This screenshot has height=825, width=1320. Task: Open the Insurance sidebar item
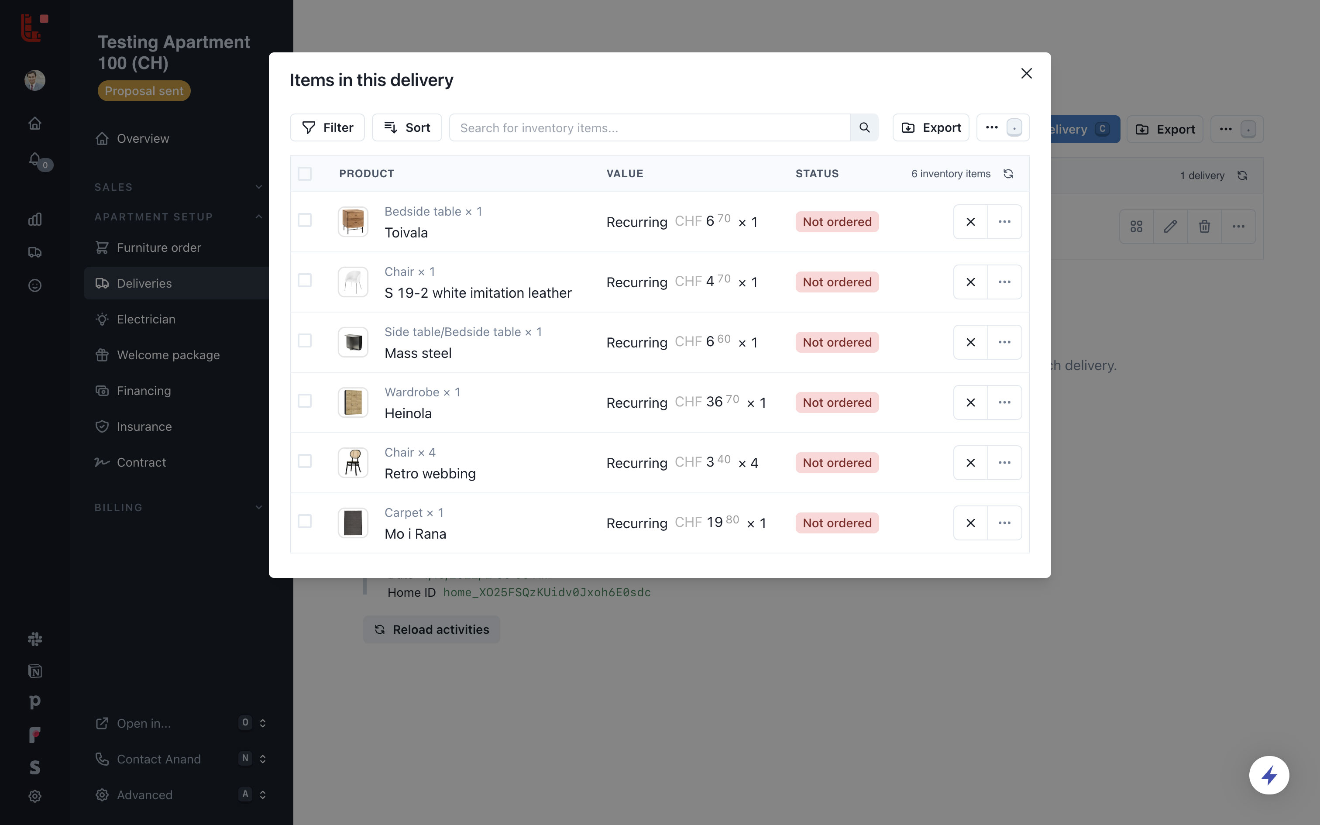[144, 427]
